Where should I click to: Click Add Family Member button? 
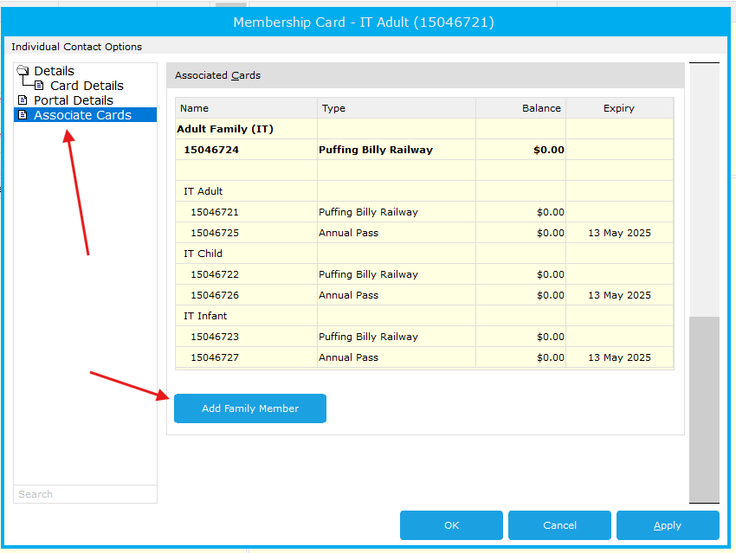point(250,408)
